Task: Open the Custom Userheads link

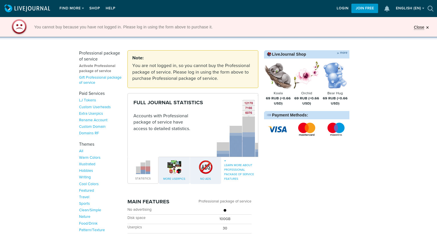Action: tap(95, 107)
